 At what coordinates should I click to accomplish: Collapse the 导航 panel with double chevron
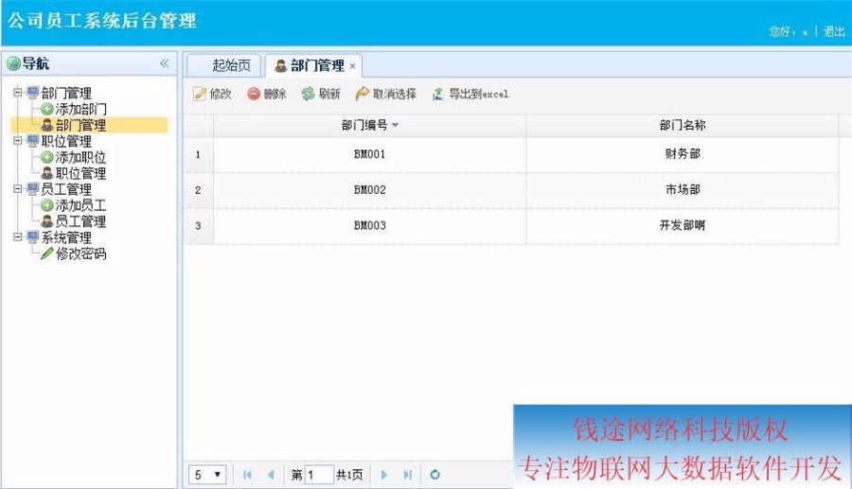click(x=165, y=63)
